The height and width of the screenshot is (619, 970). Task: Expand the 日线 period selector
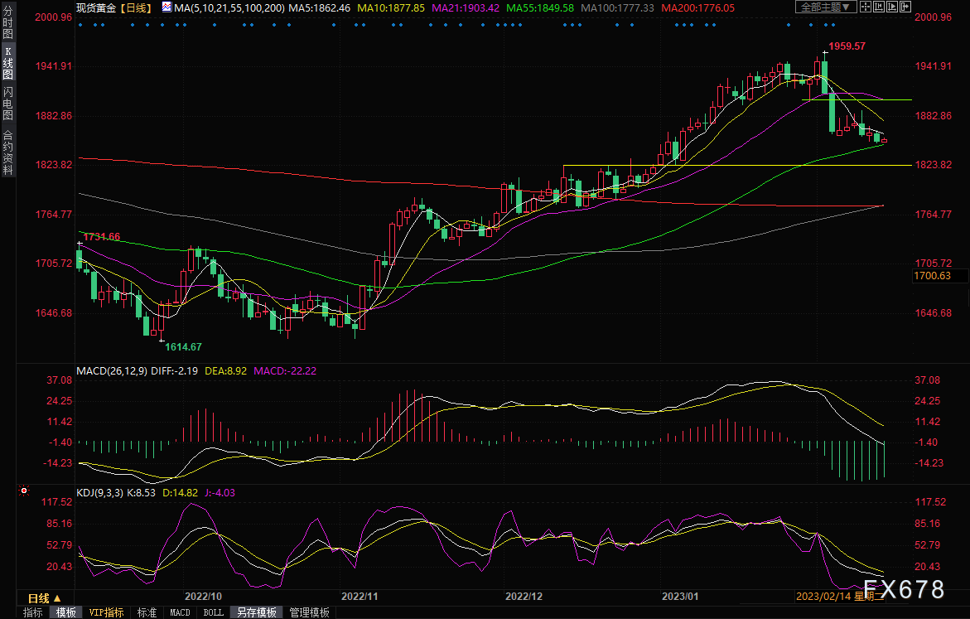[45, 597]
